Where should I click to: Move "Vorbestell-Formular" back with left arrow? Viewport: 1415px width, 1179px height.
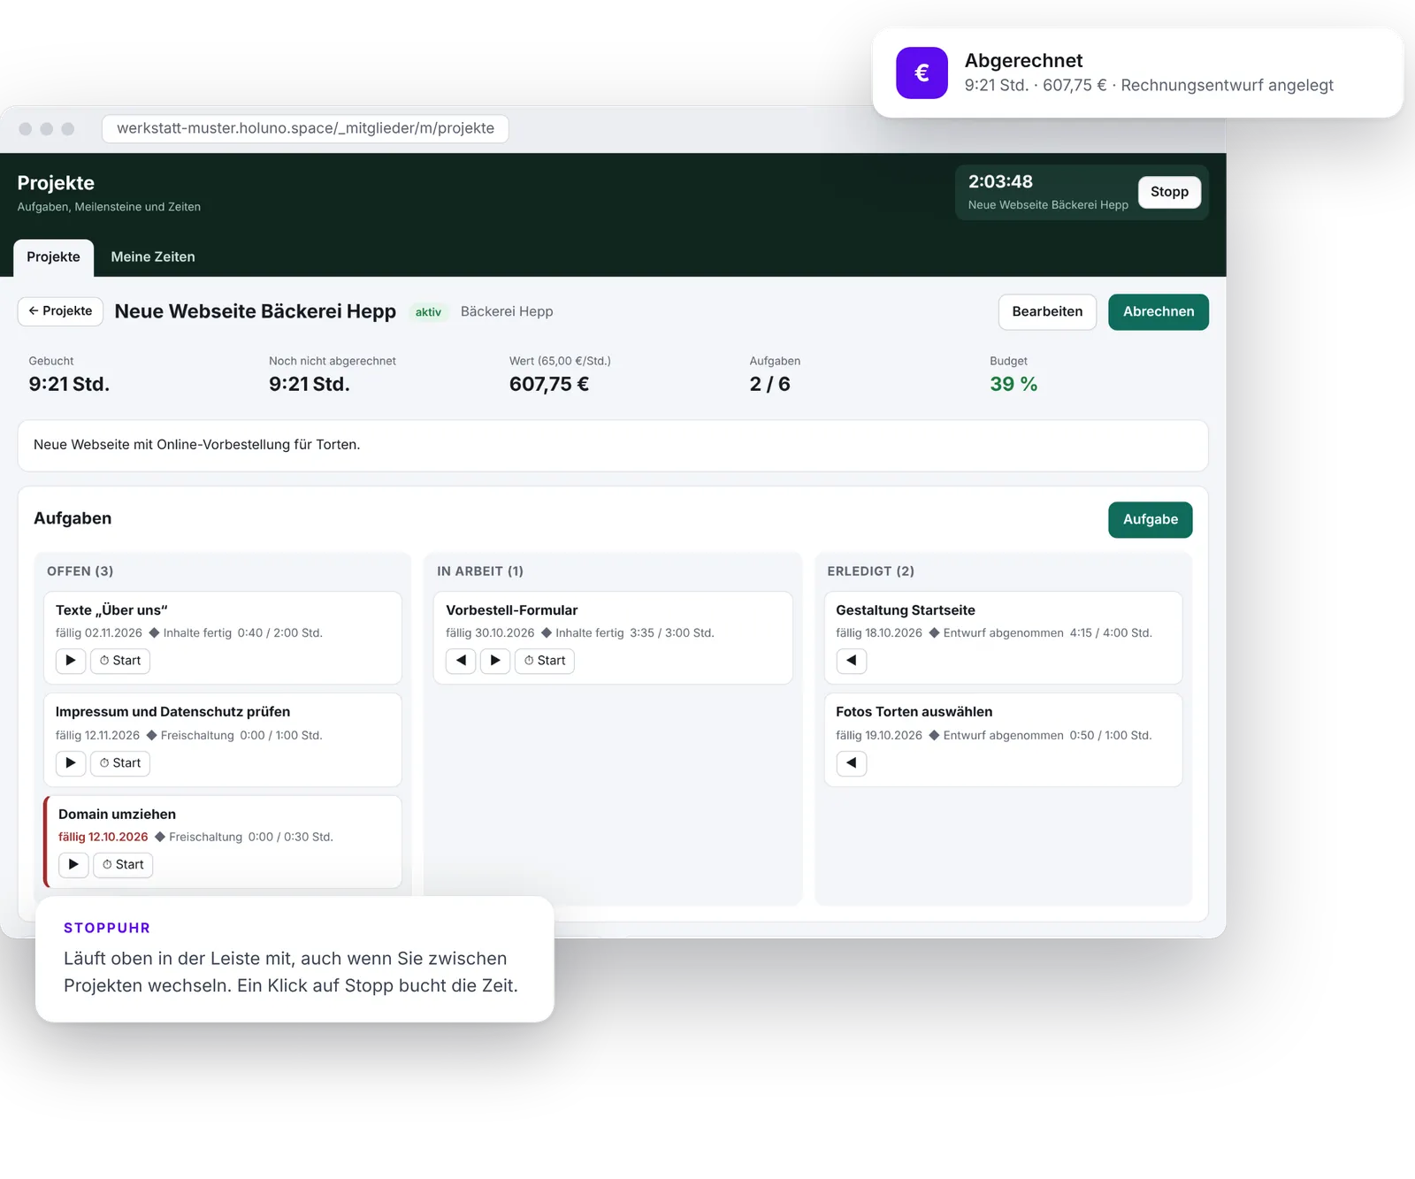(461, 661)
